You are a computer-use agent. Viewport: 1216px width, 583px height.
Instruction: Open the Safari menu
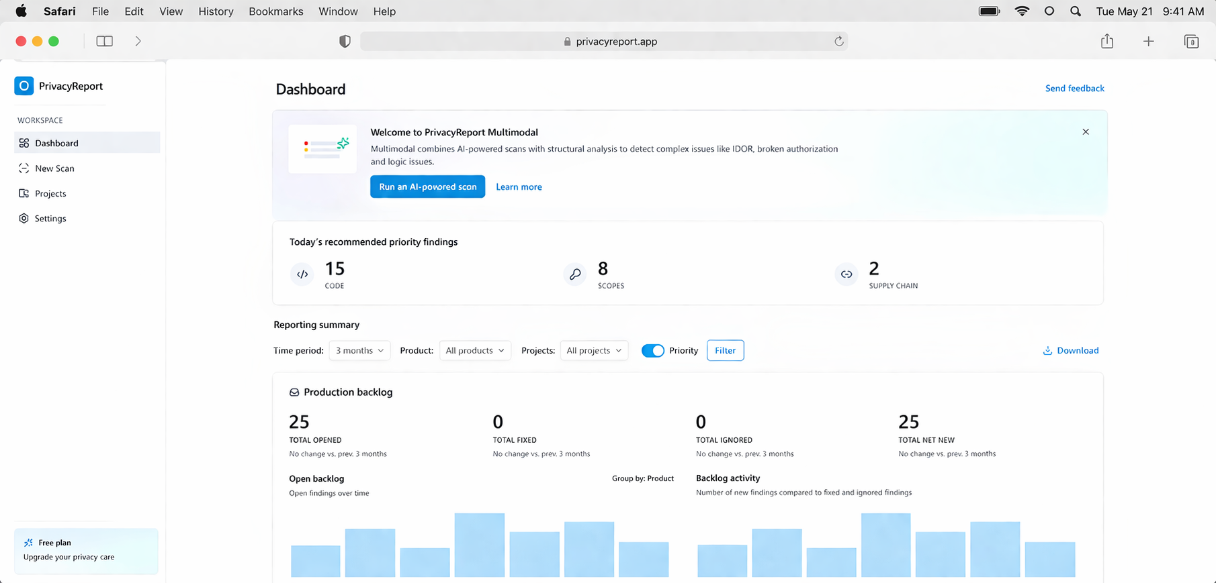pos(60,11)
